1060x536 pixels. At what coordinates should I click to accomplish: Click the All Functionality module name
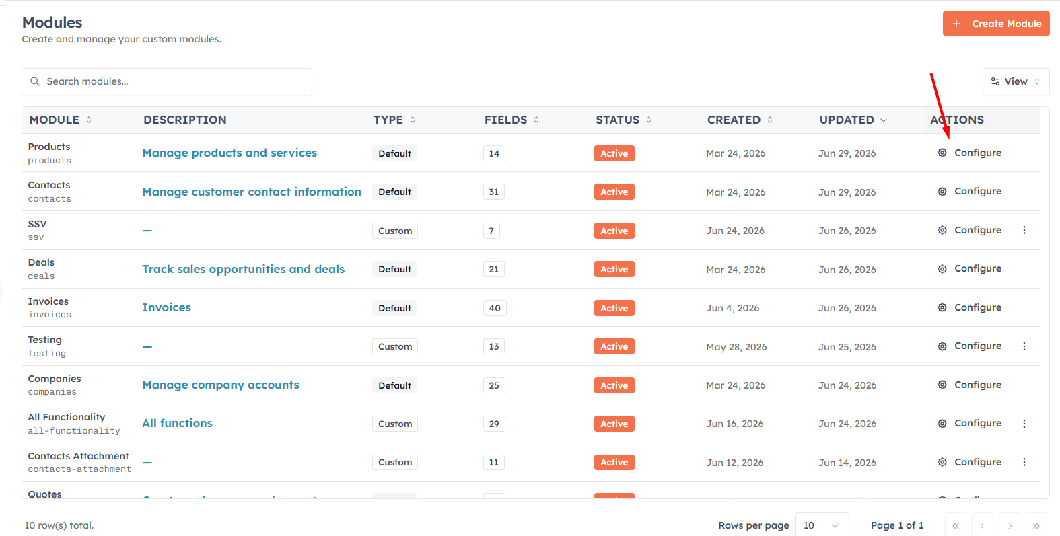(x=67, y=417)
